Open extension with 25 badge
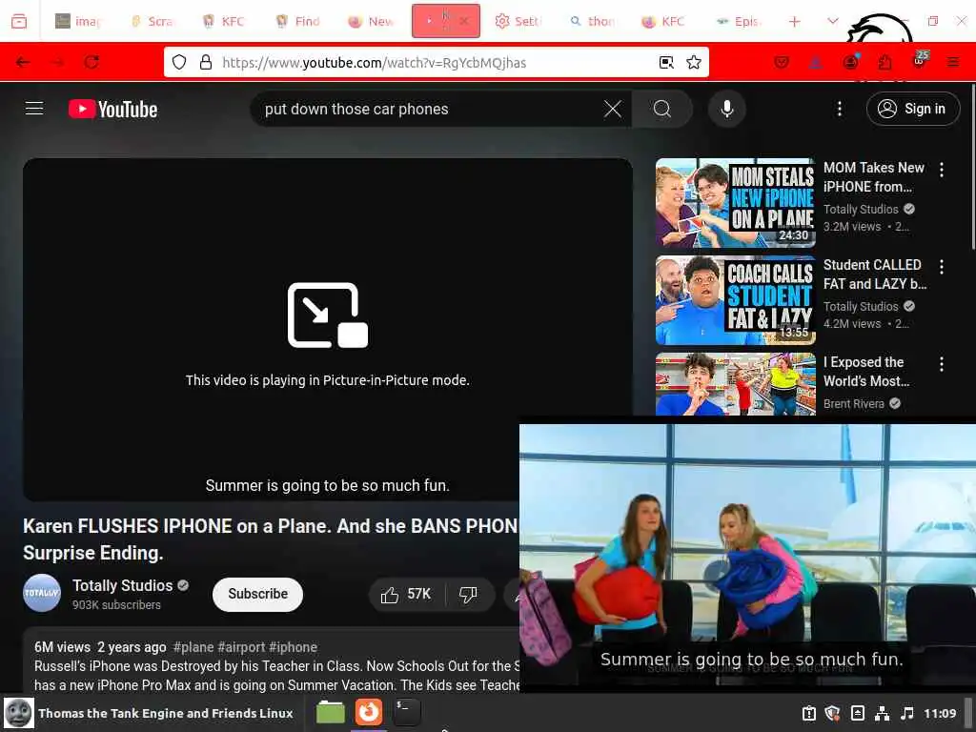This screenshot has width=976, height=732. coord(920,60)
